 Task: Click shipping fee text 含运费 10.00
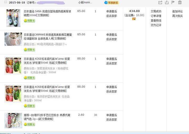(134, 15)
